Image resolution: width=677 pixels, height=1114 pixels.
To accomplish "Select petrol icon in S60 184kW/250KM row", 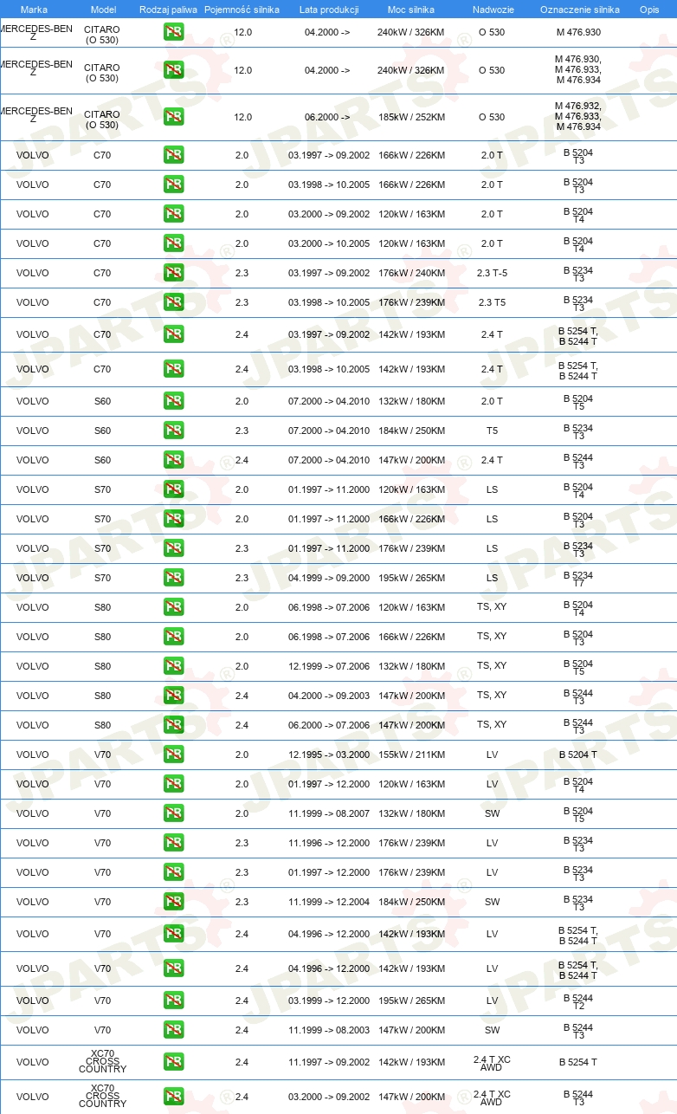I will tap(173, 431).
